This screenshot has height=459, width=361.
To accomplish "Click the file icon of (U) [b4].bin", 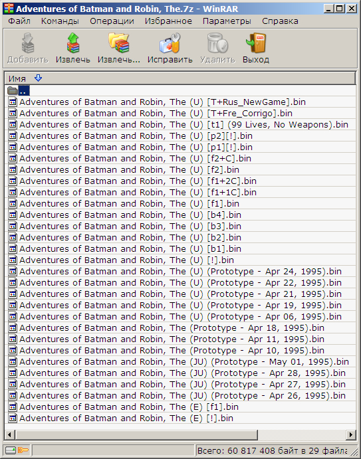I will pyautogui.click(x=13, y=215).
